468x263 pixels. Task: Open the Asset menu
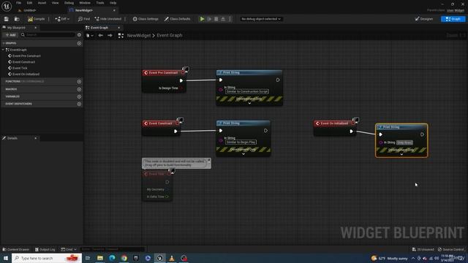coord(42,3)
